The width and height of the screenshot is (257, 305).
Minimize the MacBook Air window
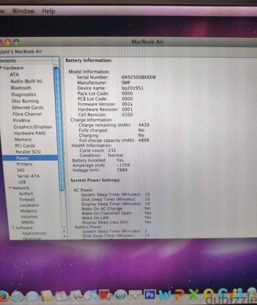coord(8,42)
